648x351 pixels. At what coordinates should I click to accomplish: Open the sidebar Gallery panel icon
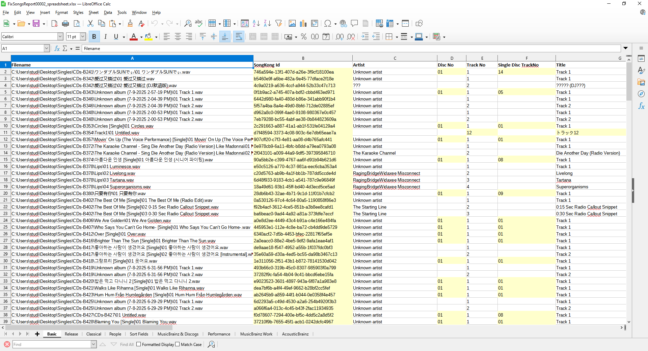coord(641,82)
